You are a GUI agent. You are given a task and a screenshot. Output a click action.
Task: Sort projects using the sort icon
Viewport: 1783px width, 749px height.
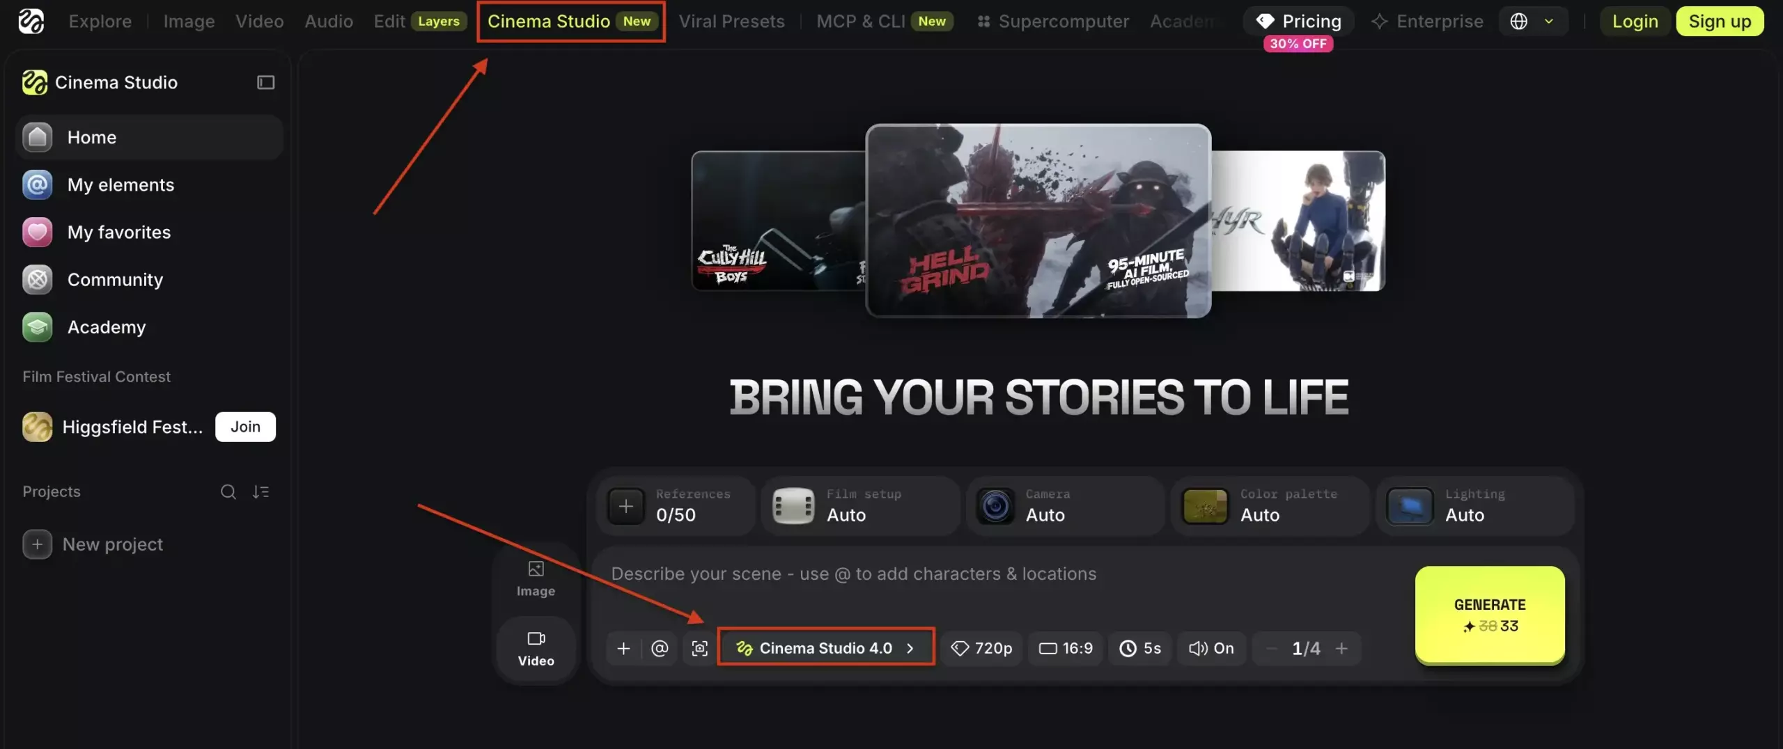coord(260,491)
